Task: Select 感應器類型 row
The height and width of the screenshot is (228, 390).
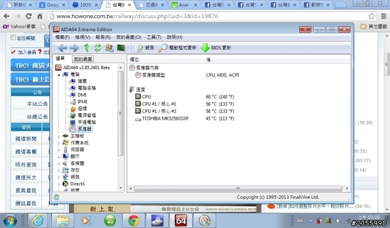Action: pyautogui.click(x=187, y=75)
